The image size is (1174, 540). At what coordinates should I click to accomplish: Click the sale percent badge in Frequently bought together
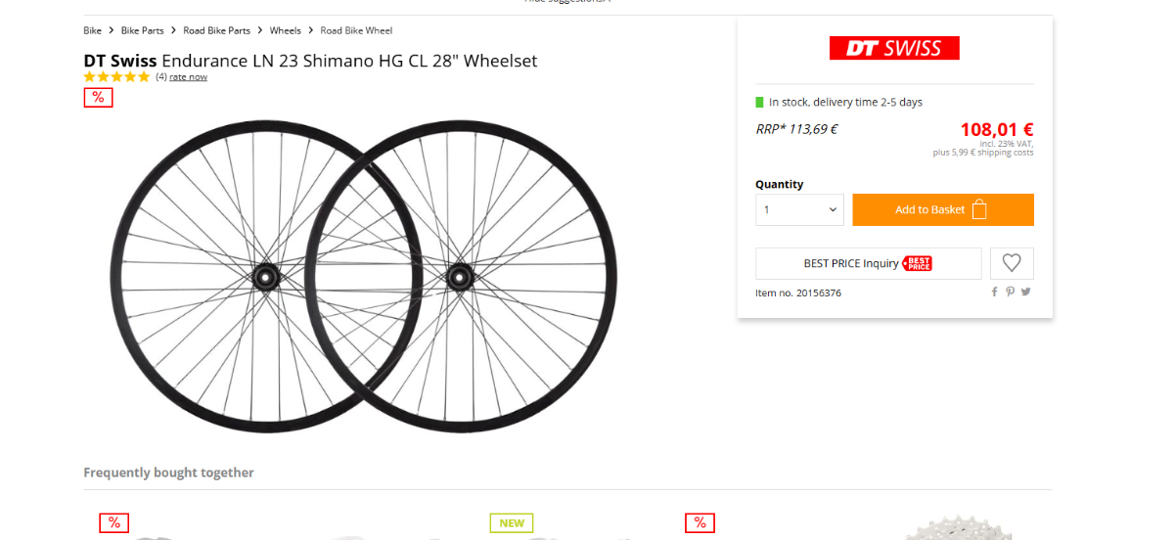(x=113, y=522)
